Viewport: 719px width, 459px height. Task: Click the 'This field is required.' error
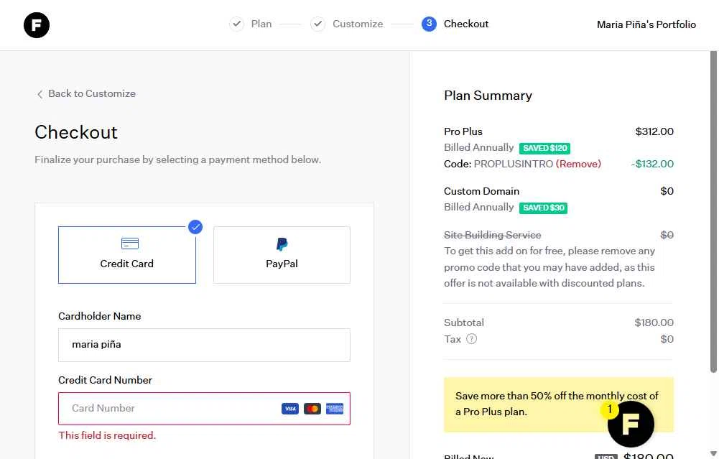tap(107, 435)
